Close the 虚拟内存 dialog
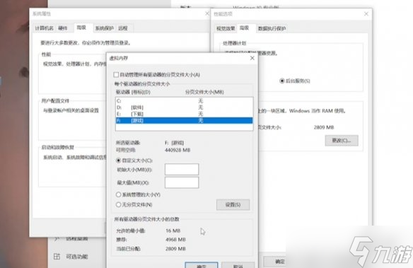413x268 pixels. 252,58
